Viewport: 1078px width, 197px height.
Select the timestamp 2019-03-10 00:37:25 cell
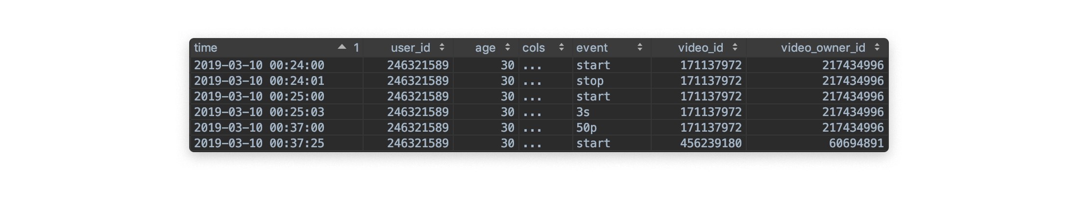coord(259,143)
